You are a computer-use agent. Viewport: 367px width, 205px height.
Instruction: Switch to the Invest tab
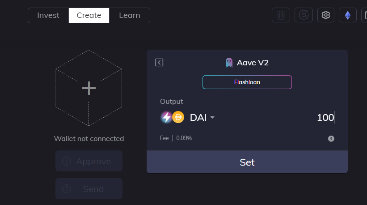coord(48,16)
